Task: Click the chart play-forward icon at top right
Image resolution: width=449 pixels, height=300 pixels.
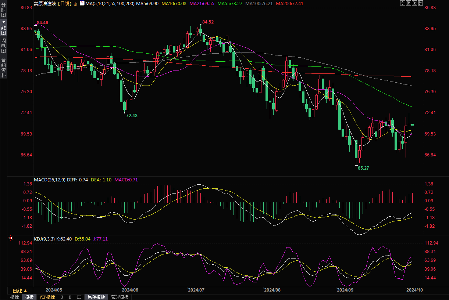Action: coord(414,3)
